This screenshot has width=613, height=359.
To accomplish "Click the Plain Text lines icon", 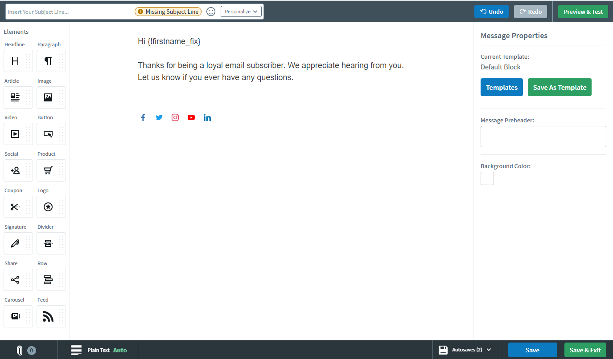I will (x=77, y=350).
